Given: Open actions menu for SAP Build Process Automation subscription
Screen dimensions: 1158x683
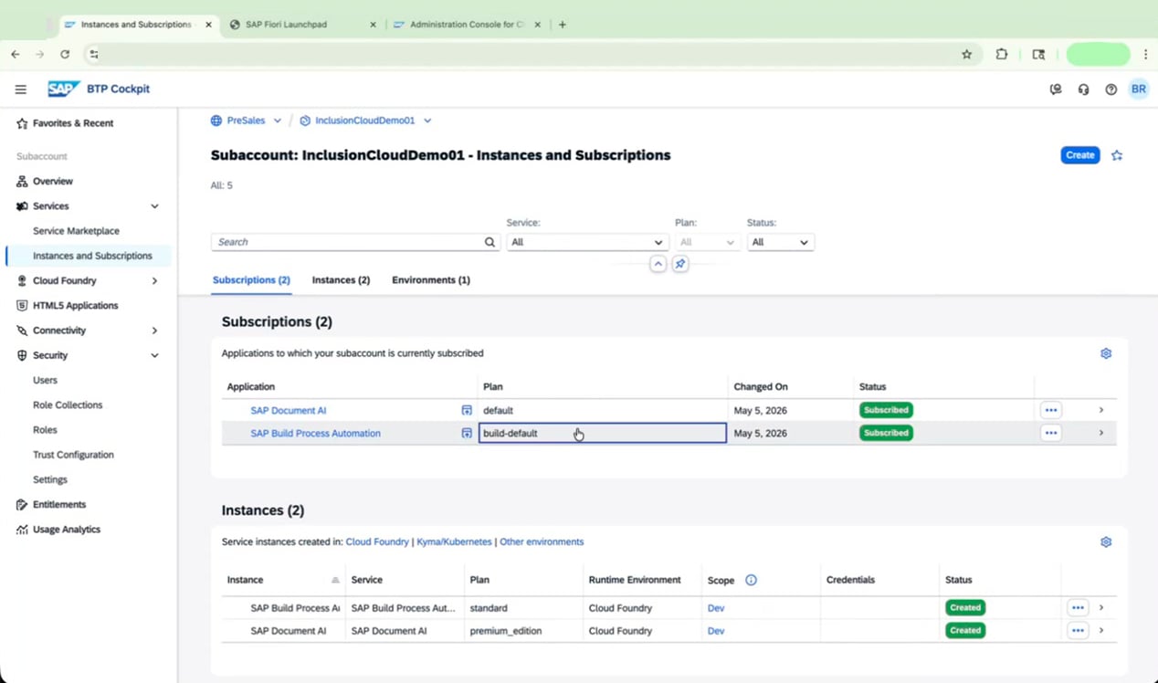Looking at the screenshot, I should (1051, 433).
